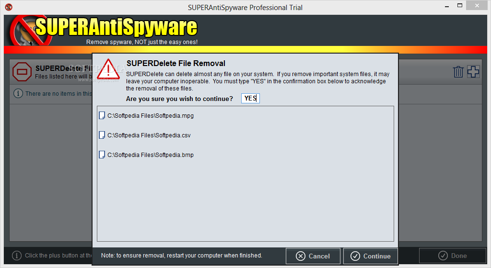The image size is (491, 268).
Task: Select the Softpedia.mpg file entry
Action: tap(146, 115)
